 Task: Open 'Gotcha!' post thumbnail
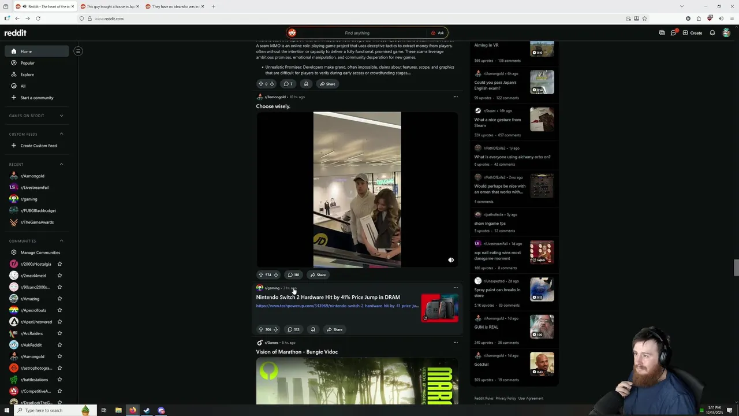pyautogui.click(x=542, y=364)
